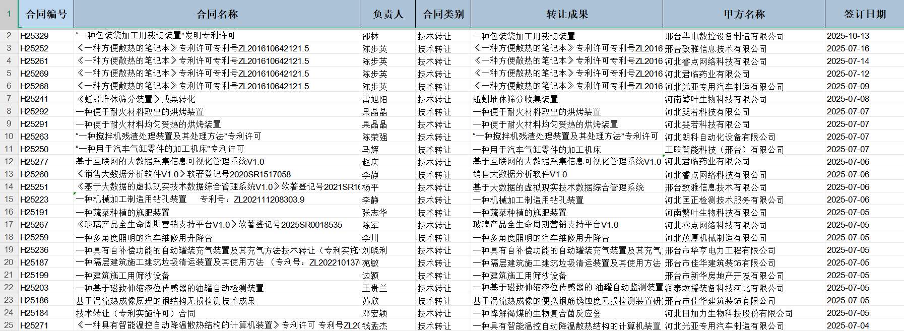Click responsible person cell 陈荣强

pyautogui.click(x=388, y=137)
